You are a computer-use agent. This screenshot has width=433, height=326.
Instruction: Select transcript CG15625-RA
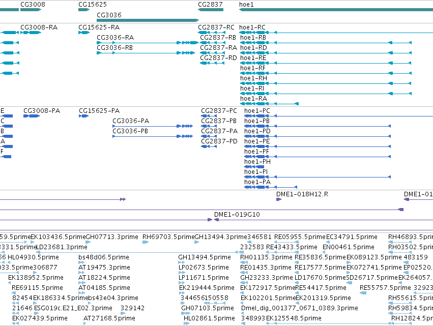[x=99, y=27]
